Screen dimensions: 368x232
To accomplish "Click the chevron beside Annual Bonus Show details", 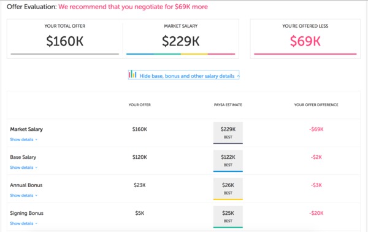I will [x=36, y=196].
